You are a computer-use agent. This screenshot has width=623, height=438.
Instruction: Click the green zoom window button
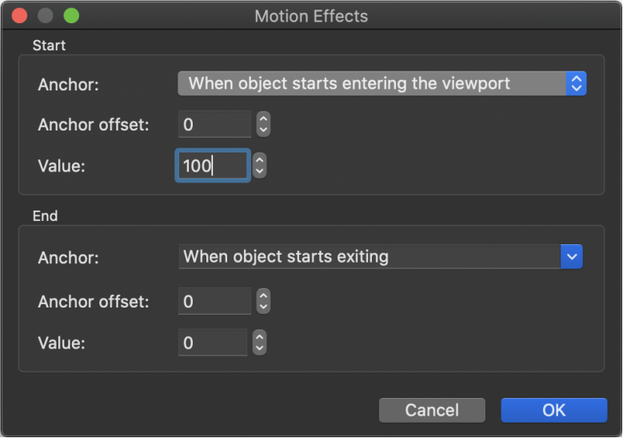coord(71,16)
